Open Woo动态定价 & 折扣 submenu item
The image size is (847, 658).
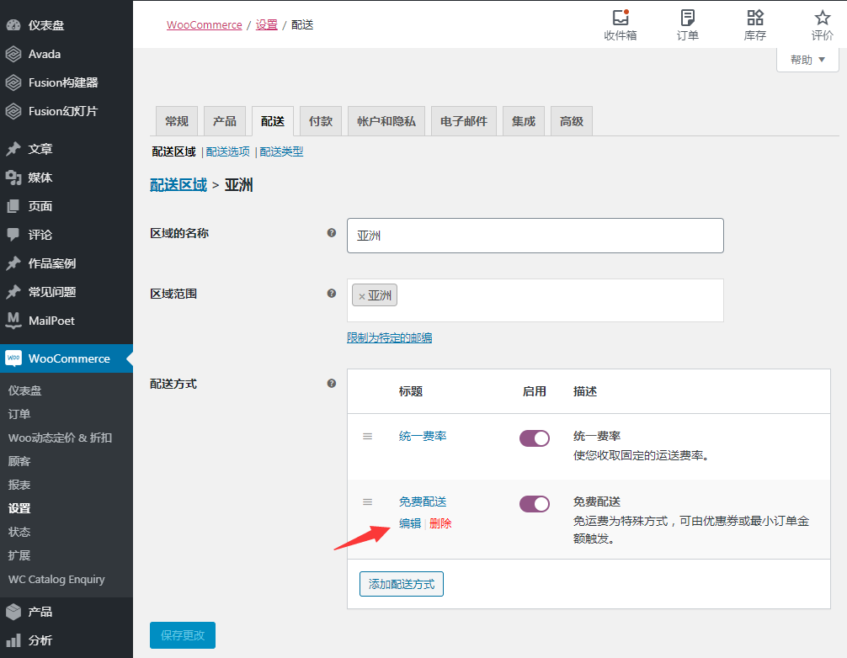60,438
